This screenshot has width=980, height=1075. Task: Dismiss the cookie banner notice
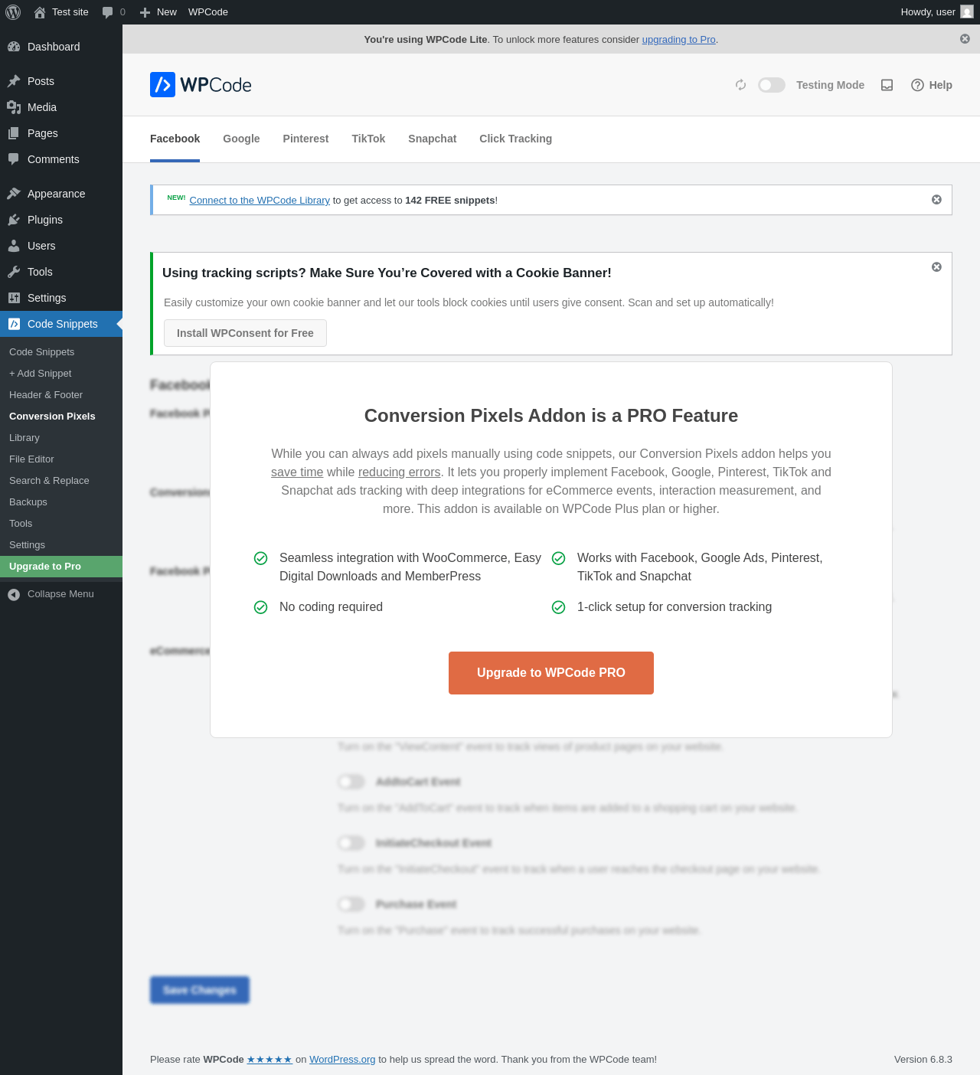[x=936, y=267]
